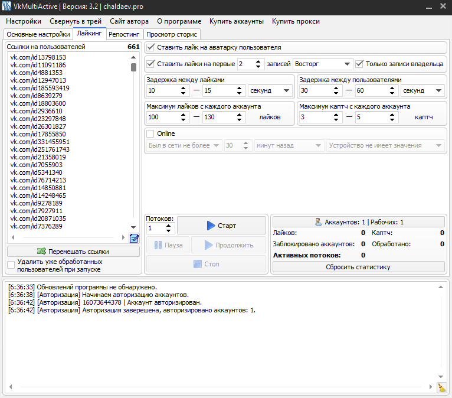This screenshot has width=452, height=398.
Task: Toggle only owner's posts checkbox
Action: (359, 64)
